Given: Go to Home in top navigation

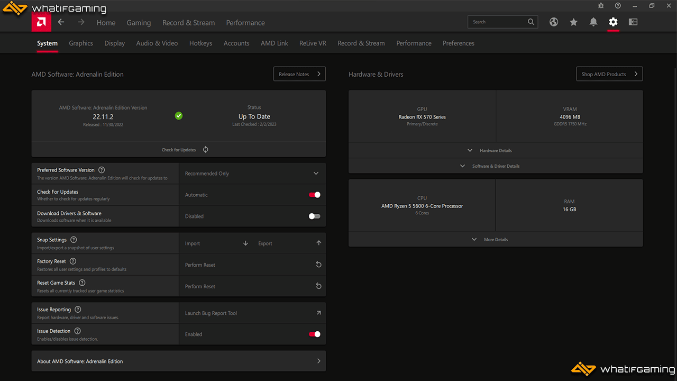Looking at the screenshot, I should (x=106, y=23).
